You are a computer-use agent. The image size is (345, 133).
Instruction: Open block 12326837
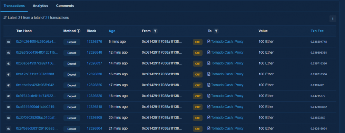[x=95, y=63]
